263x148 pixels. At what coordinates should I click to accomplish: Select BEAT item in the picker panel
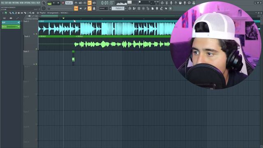pos(11,23)
